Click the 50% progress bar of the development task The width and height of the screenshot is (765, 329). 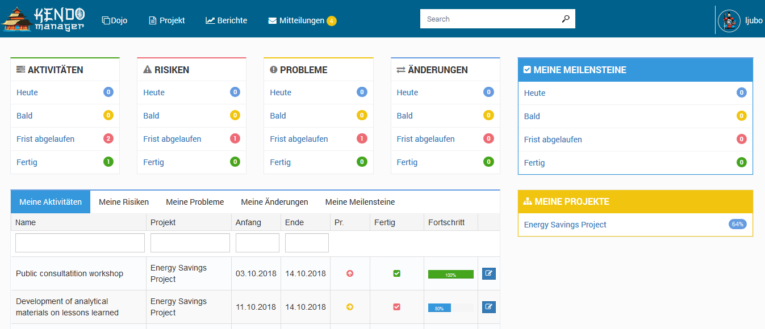(439, 307)
